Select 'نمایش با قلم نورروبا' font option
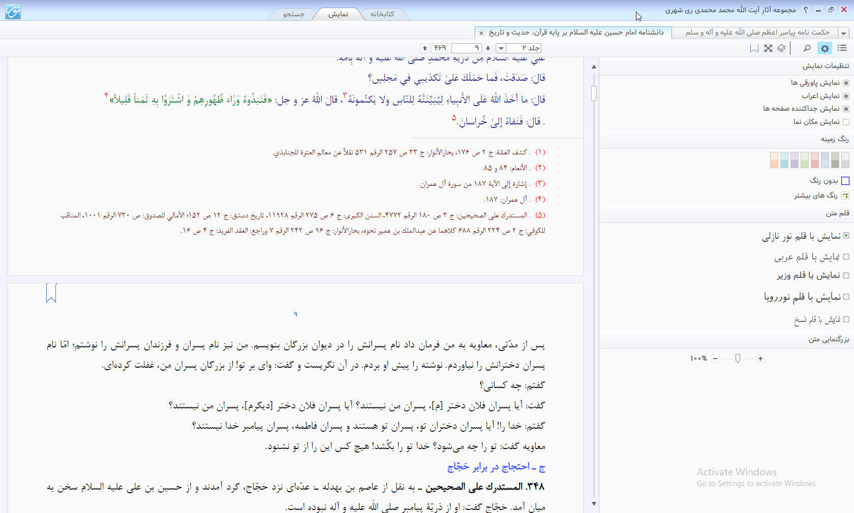Screen dimensions: 854x513 tap(846, 297)
